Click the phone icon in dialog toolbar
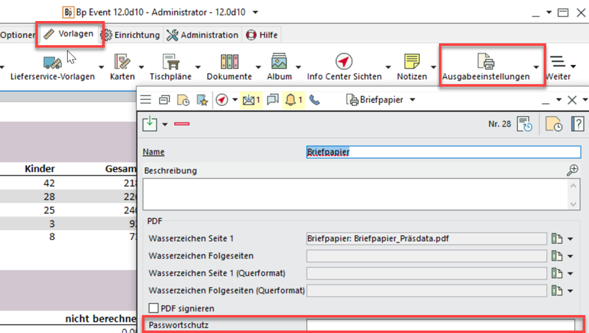This screenshot has width=589, height=333. coord(314,100)
